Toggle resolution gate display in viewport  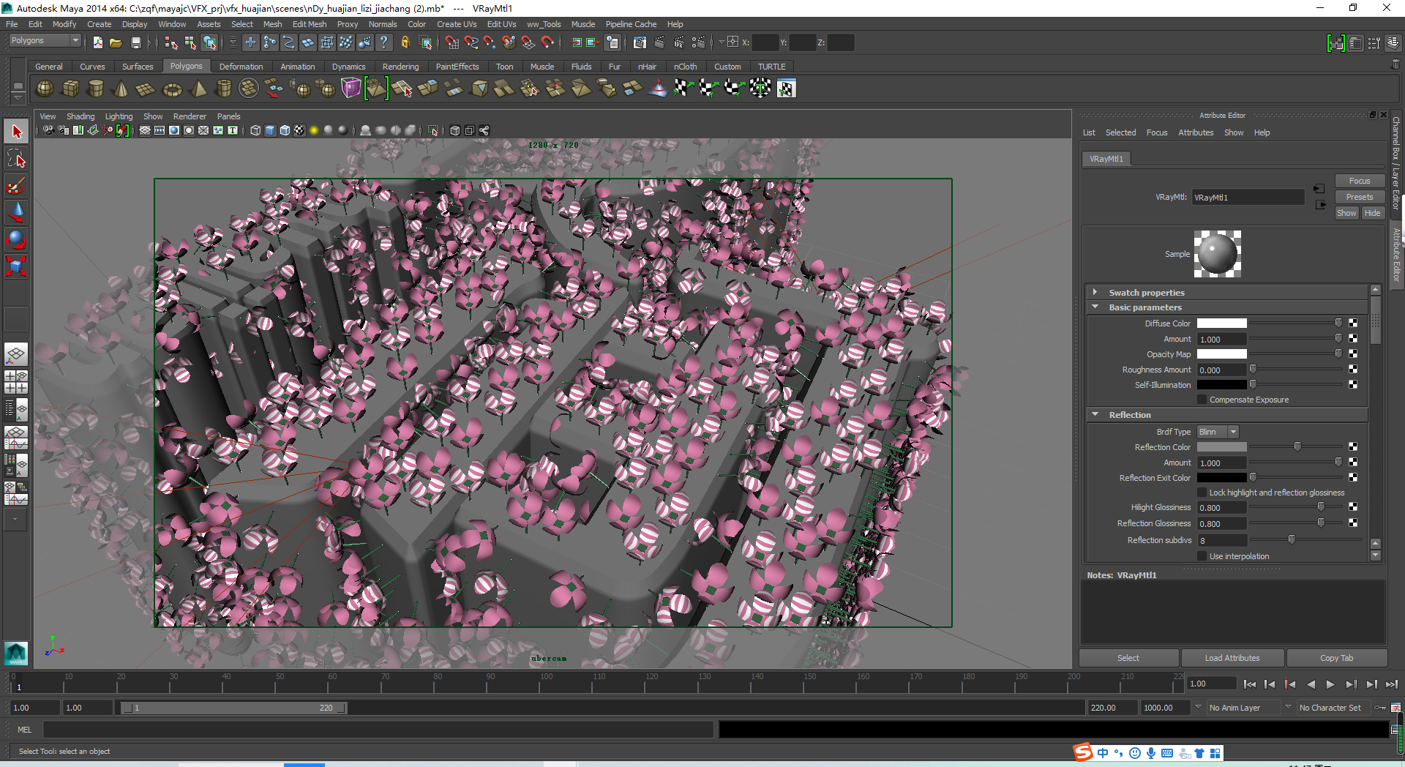pos(174,130)
